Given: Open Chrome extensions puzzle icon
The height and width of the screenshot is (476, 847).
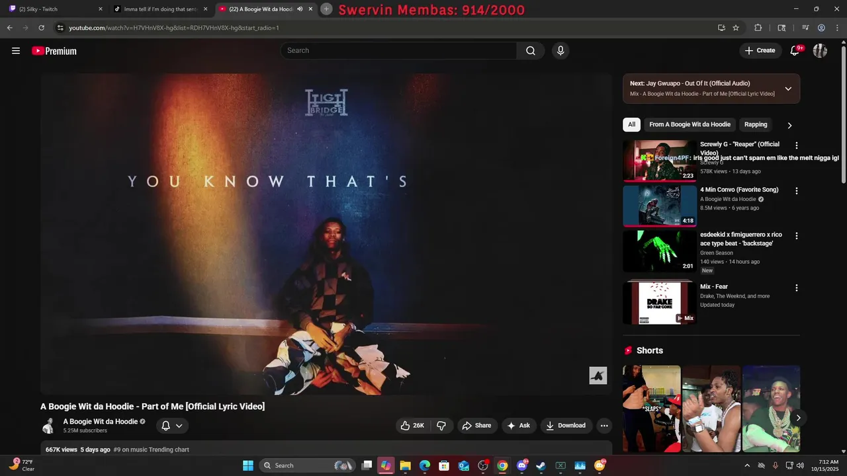Looking at the screenshot, I should point(758,28).
